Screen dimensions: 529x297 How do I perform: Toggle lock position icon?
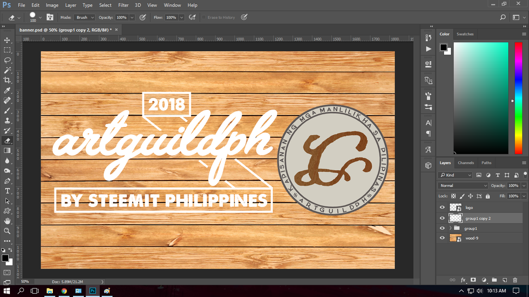click(x=470, y=196)
